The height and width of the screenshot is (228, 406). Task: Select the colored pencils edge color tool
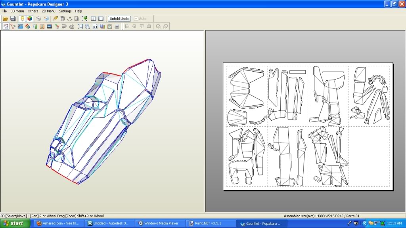(x=27, y=27)
